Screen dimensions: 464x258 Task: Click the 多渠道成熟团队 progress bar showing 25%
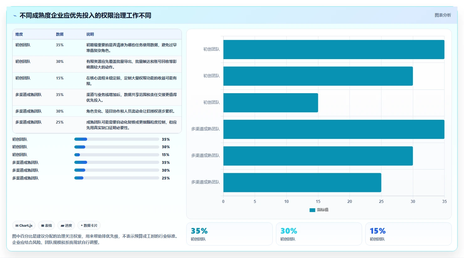[117, 178]
